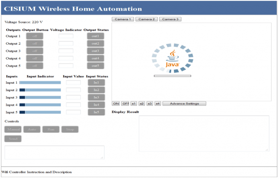Switch to Camera 3
Viewport: 279px width, 179px height.
[170, 19]
